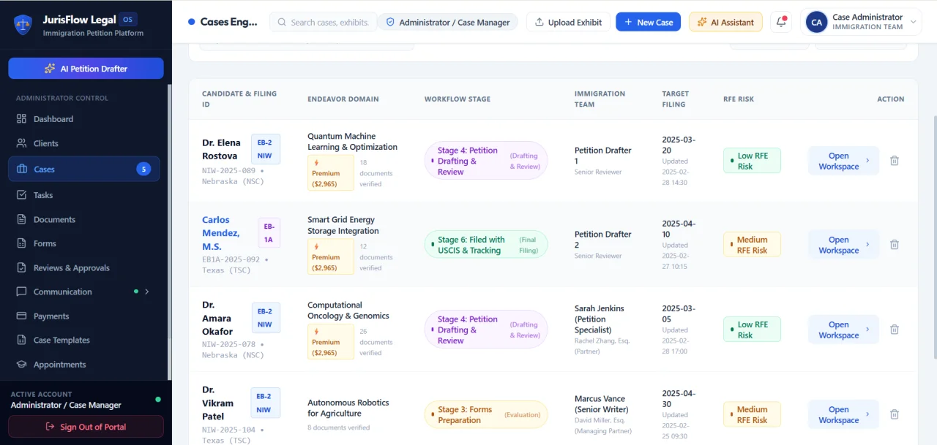The height and width of the screenshot is (445, 937).
Task: Click Rostova's Low RFE Risk tag
Action: coord(752,161)
